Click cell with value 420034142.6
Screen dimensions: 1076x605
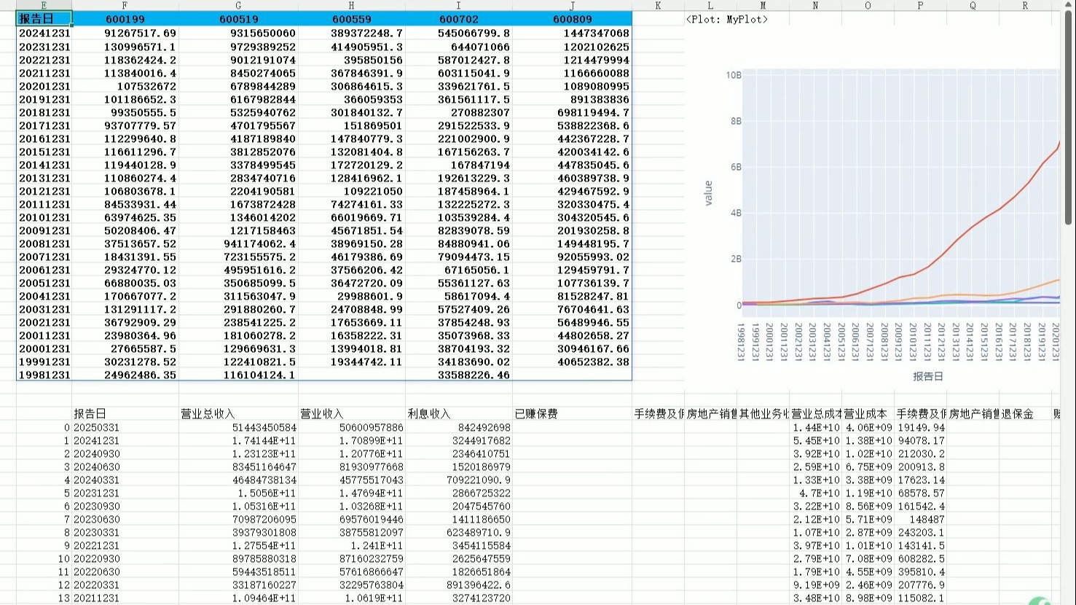point(572,152)
